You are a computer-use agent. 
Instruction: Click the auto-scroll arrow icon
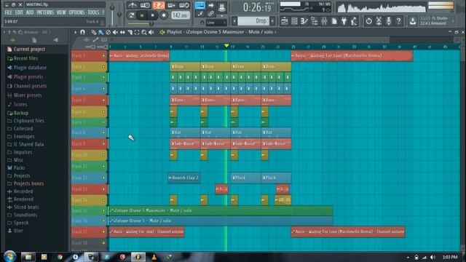(210, 5)
